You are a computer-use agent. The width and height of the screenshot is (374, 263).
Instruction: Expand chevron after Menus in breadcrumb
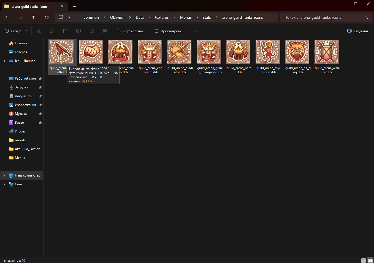tap(197, 17)
